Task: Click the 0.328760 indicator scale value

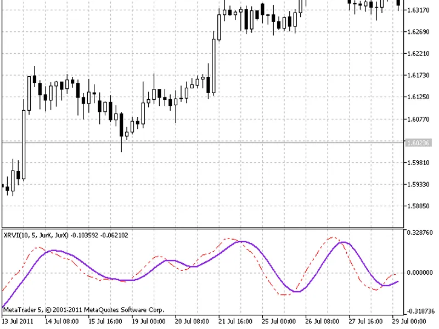Action: pos(420,232)
